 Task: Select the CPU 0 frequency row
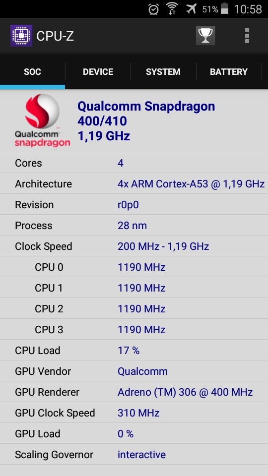click(134, 267)
